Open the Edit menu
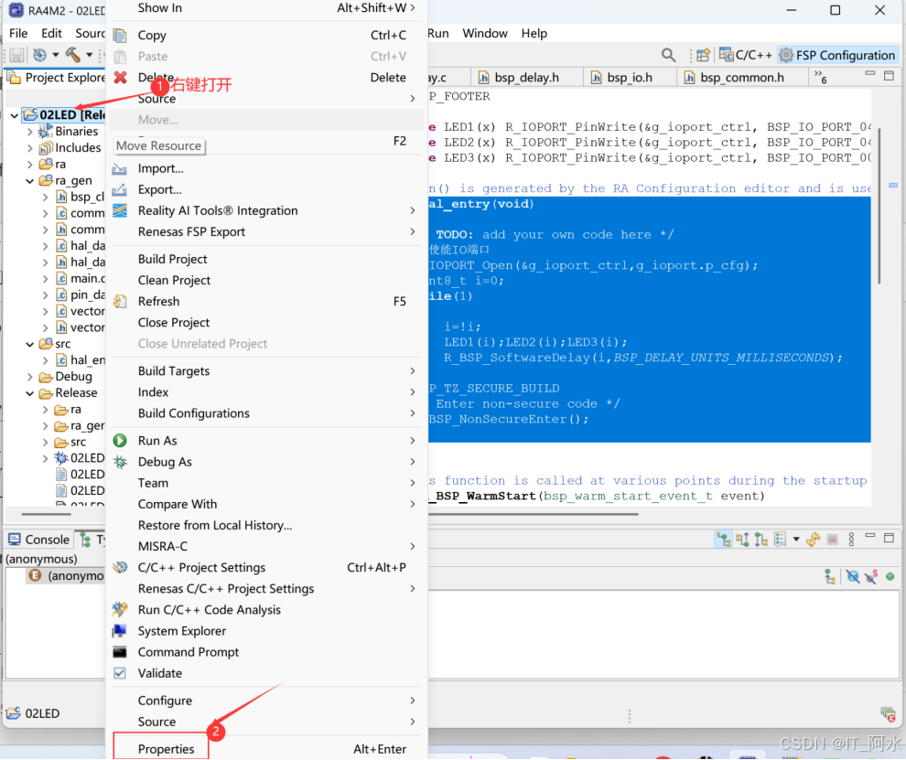The height and width of the screenshot is (760, 906). pyautogui.click(x=51, y=34)
